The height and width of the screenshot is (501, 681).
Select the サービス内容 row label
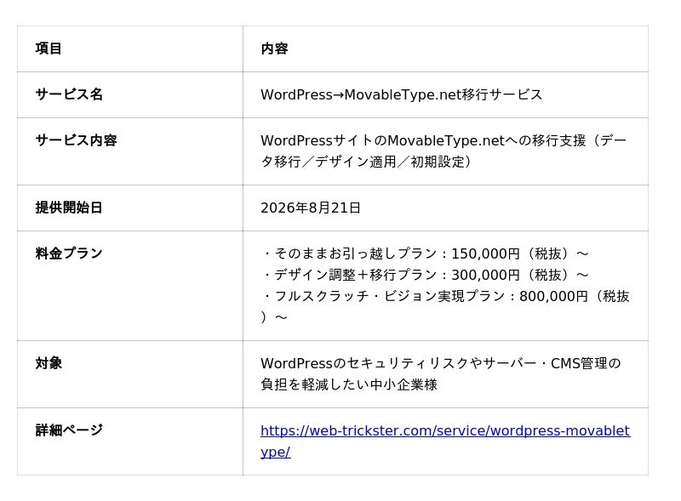coord(76,140)
